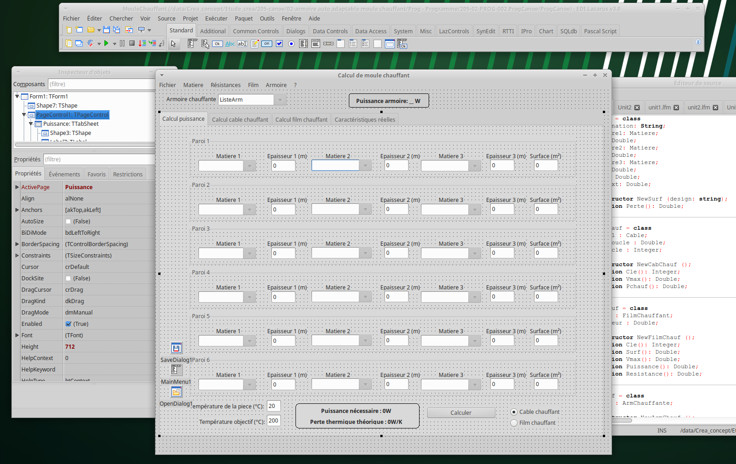Switch to Calcul cable chauffant tab
Viewport: 736px width, 464px height.
(240, 119)
